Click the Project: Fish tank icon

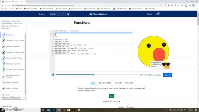pyautogui.click(x=3, y=88)
